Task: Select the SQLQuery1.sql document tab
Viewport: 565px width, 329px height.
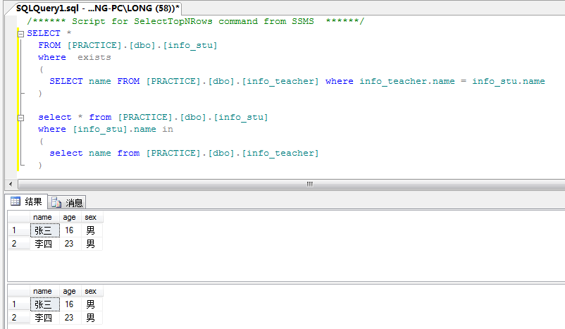Action: (97, 8)
